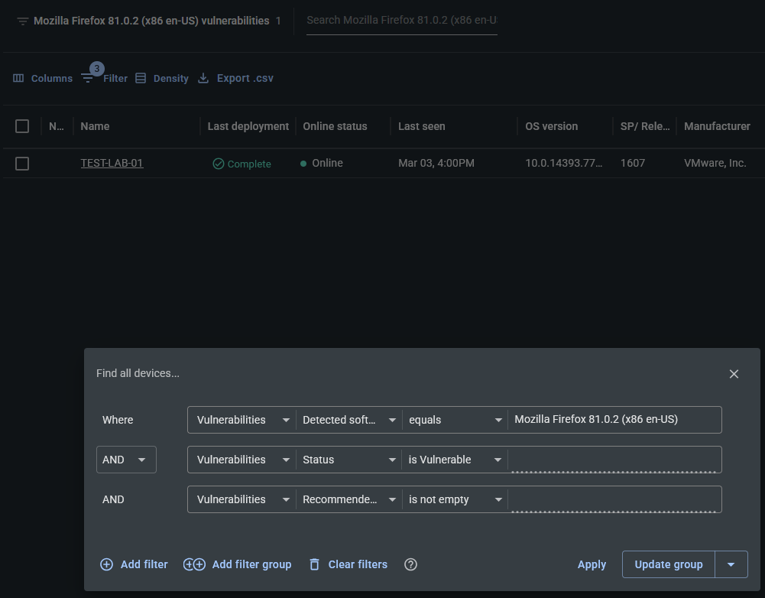The width and height of the screenshot is (765, 598).
Task: Click Mar 03, 4:00PM cell
Action: [x=436, y=163]
